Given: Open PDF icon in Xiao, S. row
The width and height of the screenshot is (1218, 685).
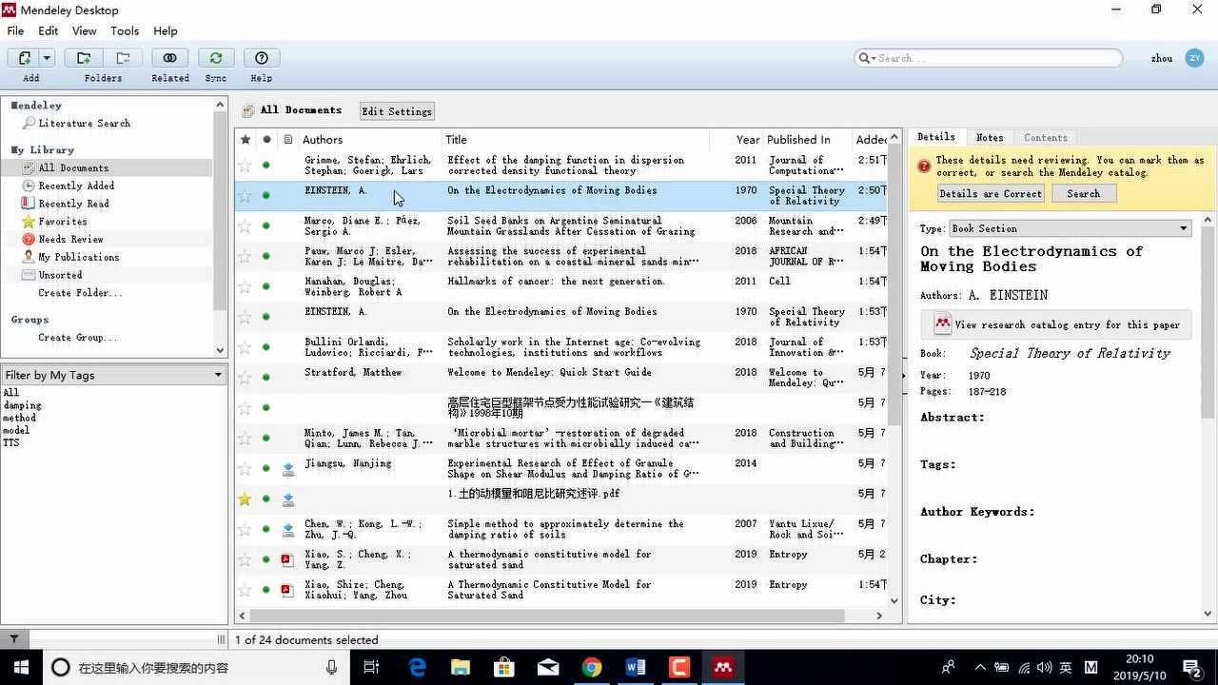Looking at the screenshot, I should (287, 560).
